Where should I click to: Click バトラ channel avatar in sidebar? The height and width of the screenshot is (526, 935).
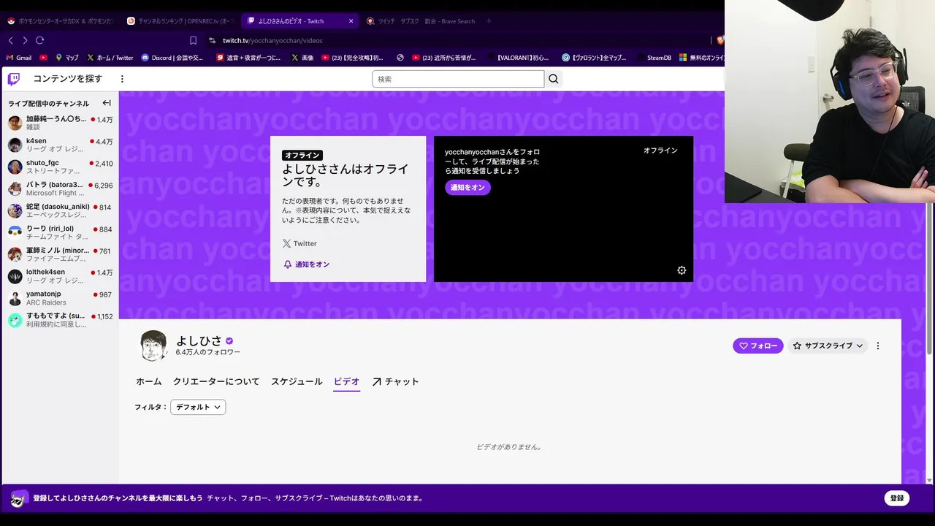tap(15, 188)
